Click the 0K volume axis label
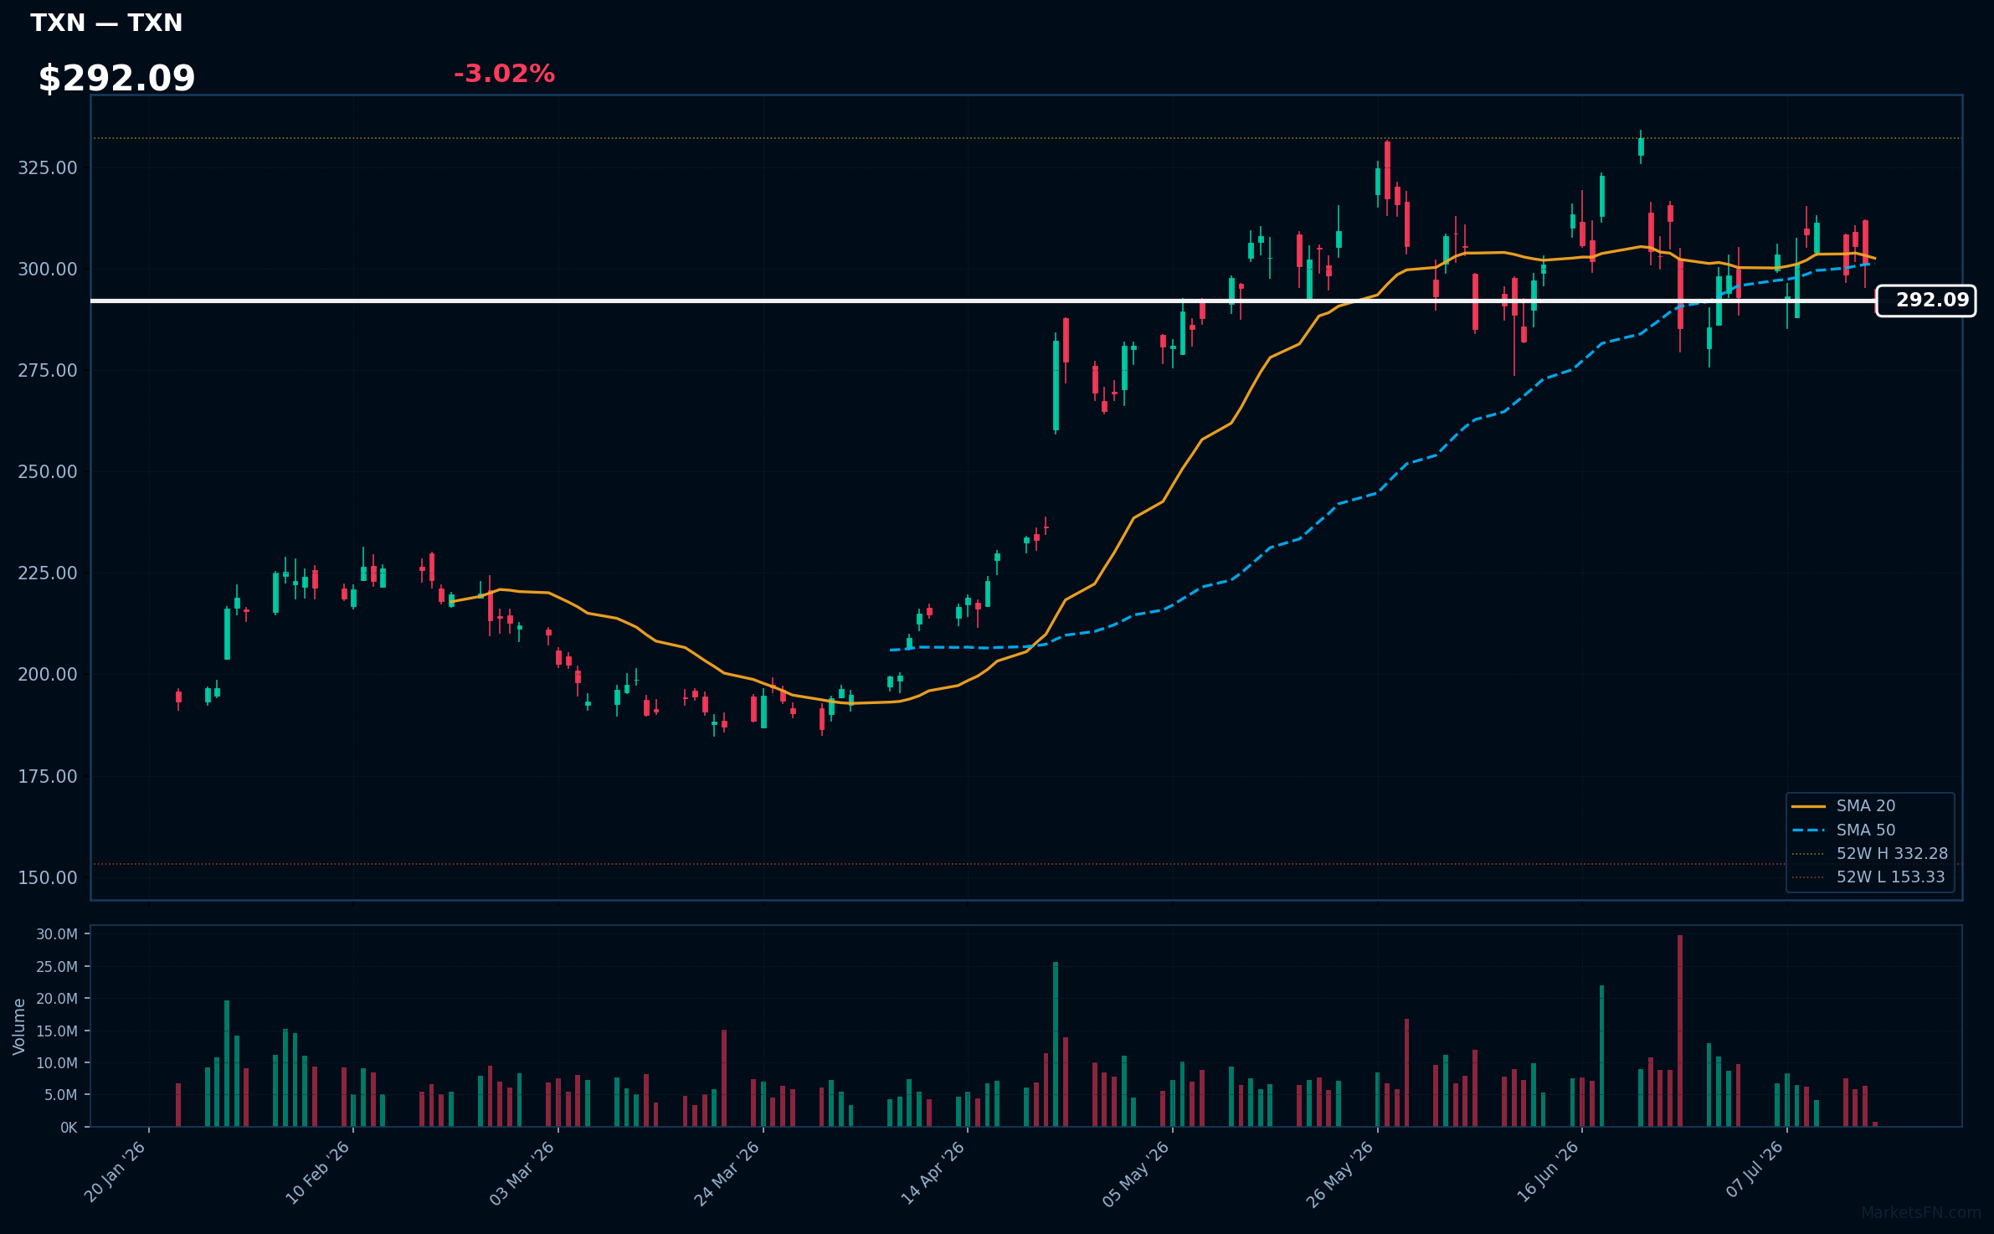The width and height of the screenshot is (1994, 1234). tap(69, 1128)
